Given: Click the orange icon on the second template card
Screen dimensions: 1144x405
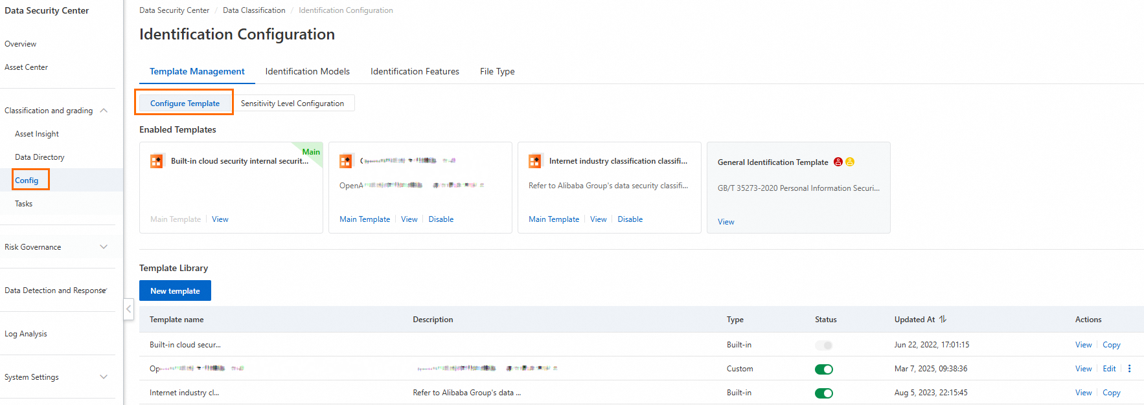Looking at the screenshot, I should point(346,161).
